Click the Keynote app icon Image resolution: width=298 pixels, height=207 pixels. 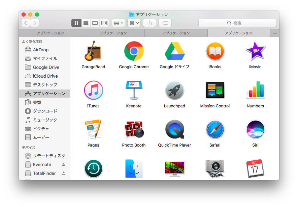[134, 90]
